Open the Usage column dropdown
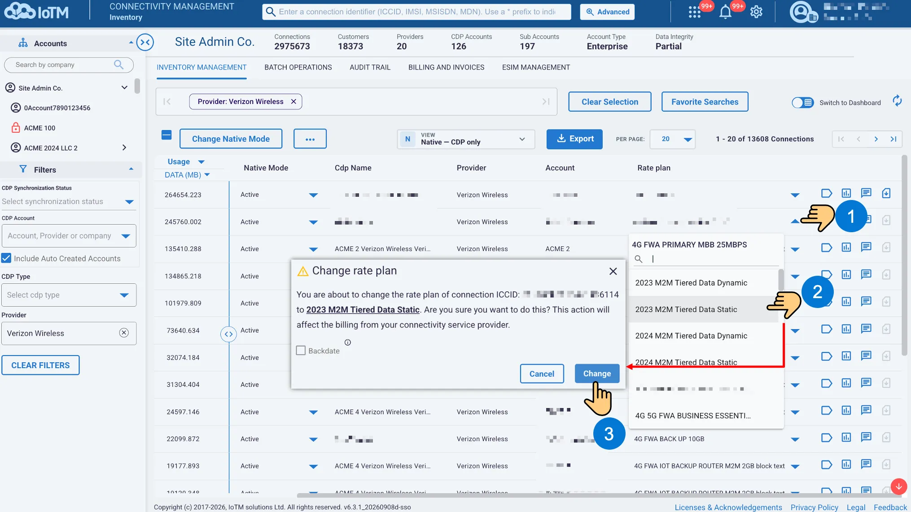 (x=201, y=162)
